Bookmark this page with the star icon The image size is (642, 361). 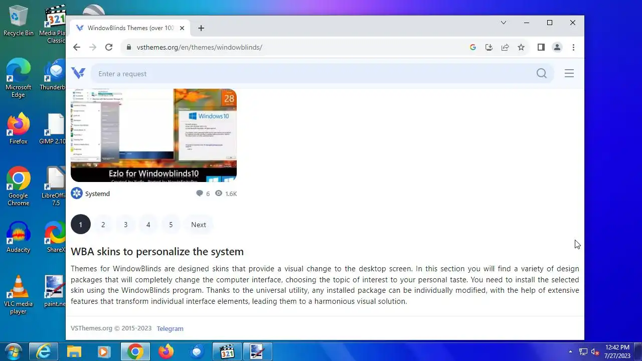coord(521,47)
